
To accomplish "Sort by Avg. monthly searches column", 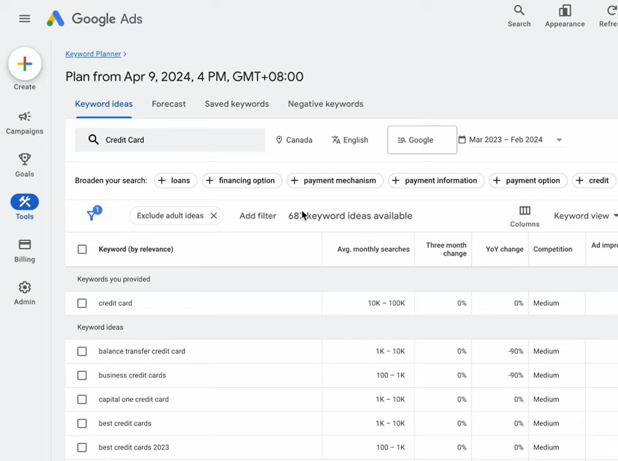I will point(373,249).
